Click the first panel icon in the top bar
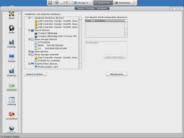Viewport: 184px width, 138px height. (50, 3)
